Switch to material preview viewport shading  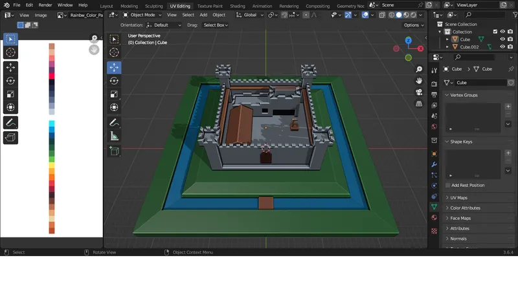pyautogui.click(x=406, y=15)
